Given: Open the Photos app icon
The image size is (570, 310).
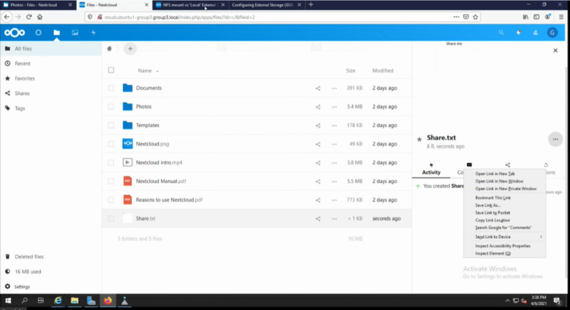Looking at the screenshot, I should tap(75, 33).
